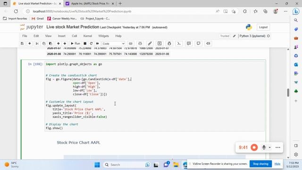Click the address bar URL
This screenshot has height=170, width=302.
82,11
